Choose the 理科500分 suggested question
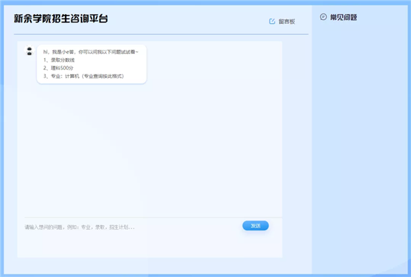The height and width of the screenshot is (277, 411). [x=58, y=68]
